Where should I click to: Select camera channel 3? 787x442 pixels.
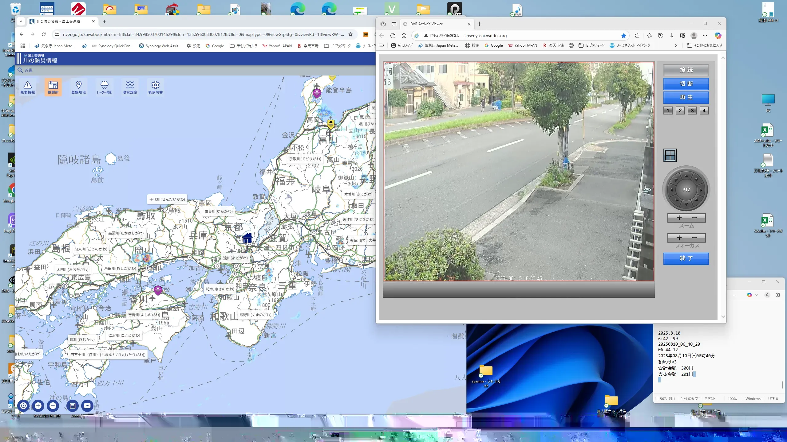tap(692, 110)
